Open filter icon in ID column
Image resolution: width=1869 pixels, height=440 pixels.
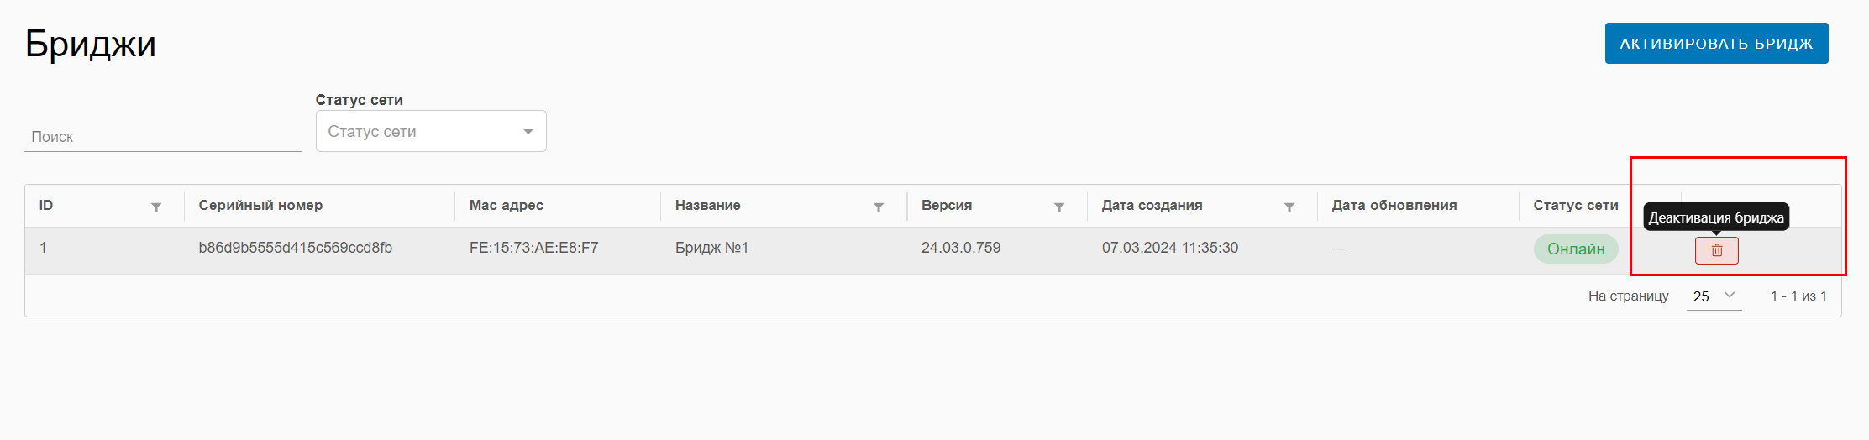[156, 207]
